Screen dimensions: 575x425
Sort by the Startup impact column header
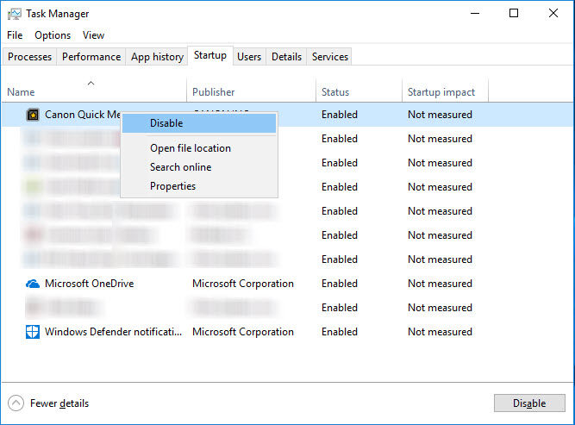click(x=441, y=92)
